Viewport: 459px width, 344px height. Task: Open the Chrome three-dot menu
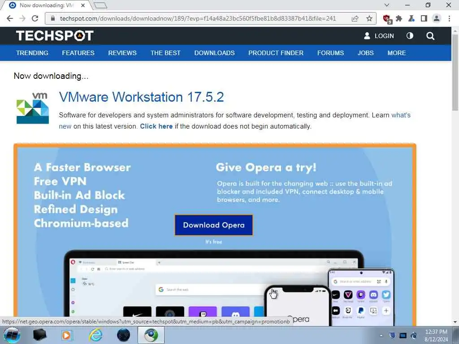[x=449, y=18]
